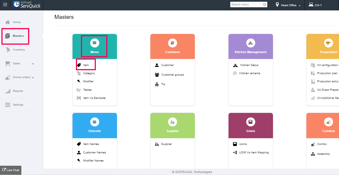
Task: Expand the Sales submenu chevron
Action: (x=33, y=64)
